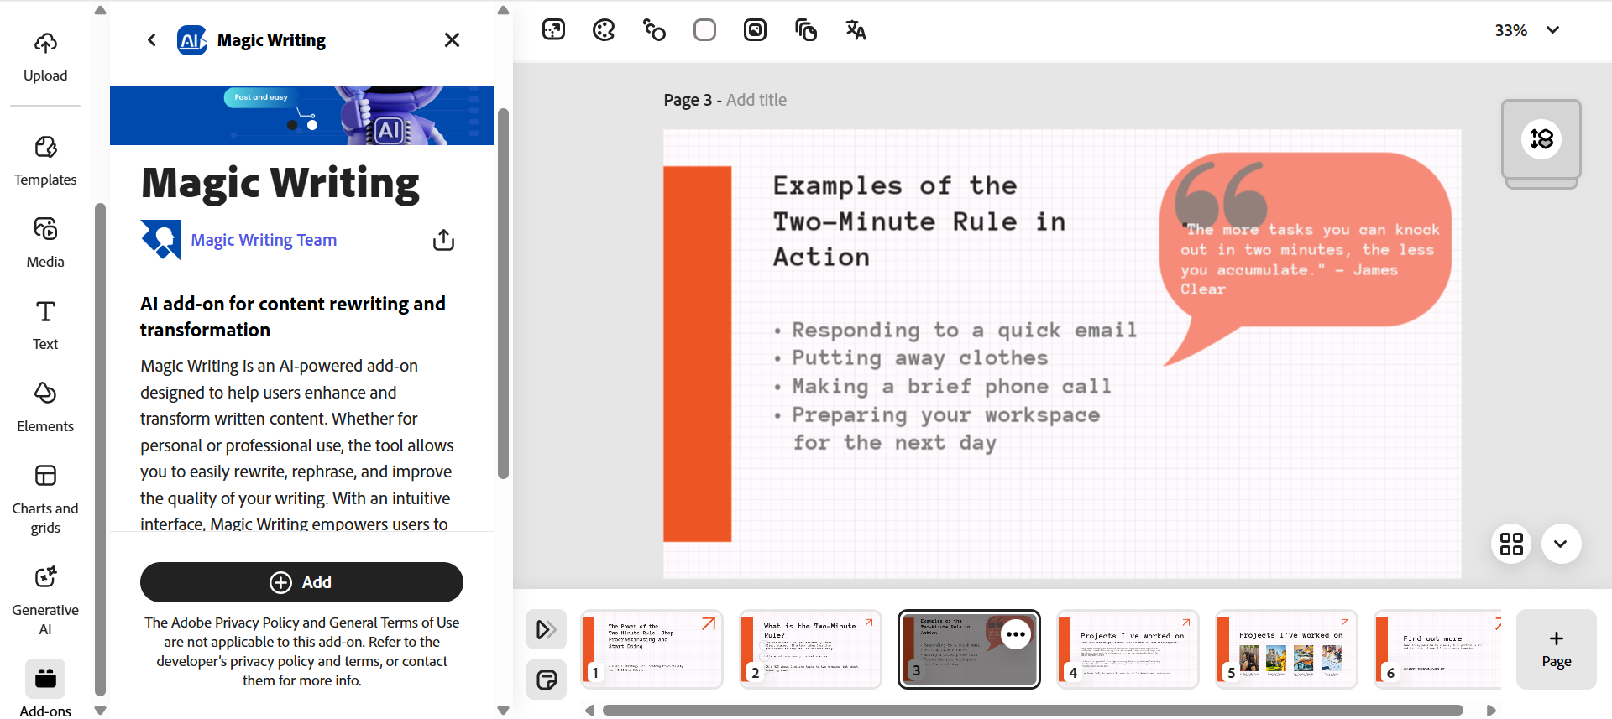1612x719 pixels.
Task: Click the Translate icon in top toolbar
Action: point(856,30)
